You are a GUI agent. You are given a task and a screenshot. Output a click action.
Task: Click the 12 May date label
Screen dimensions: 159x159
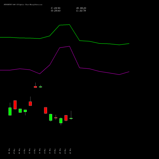(30, 151)
